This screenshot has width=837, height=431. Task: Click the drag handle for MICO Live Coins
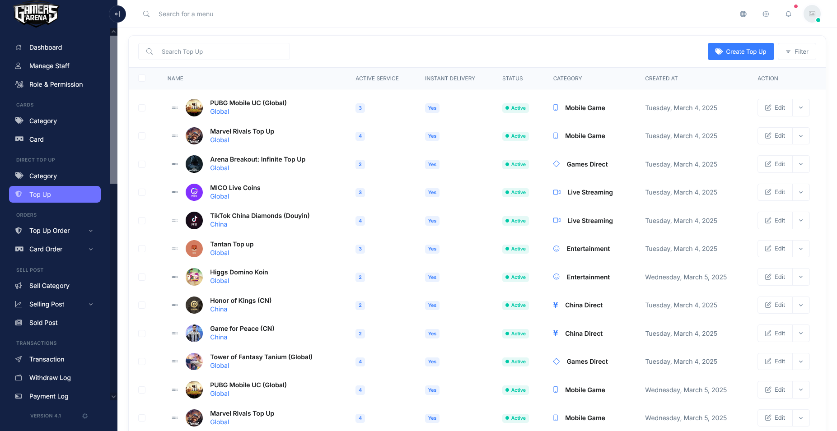click(x=175, y=192)
